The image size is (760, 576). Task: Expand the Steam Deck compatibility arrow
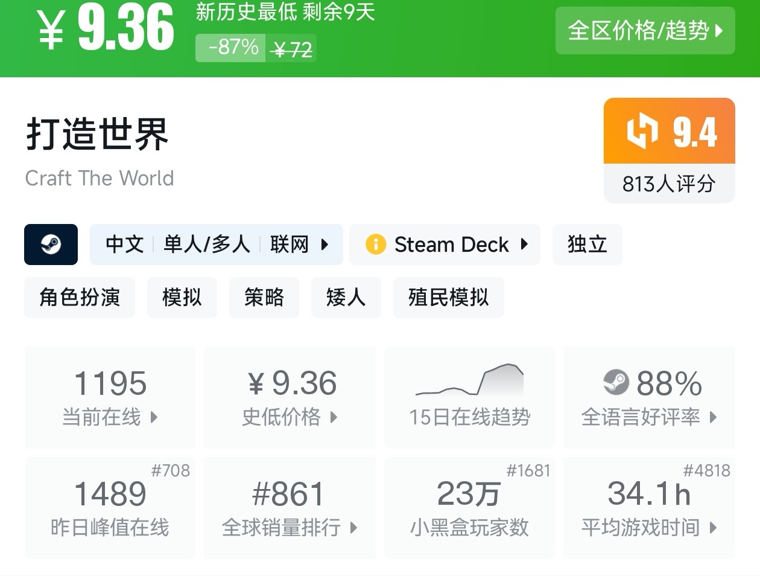coord(524,245)
